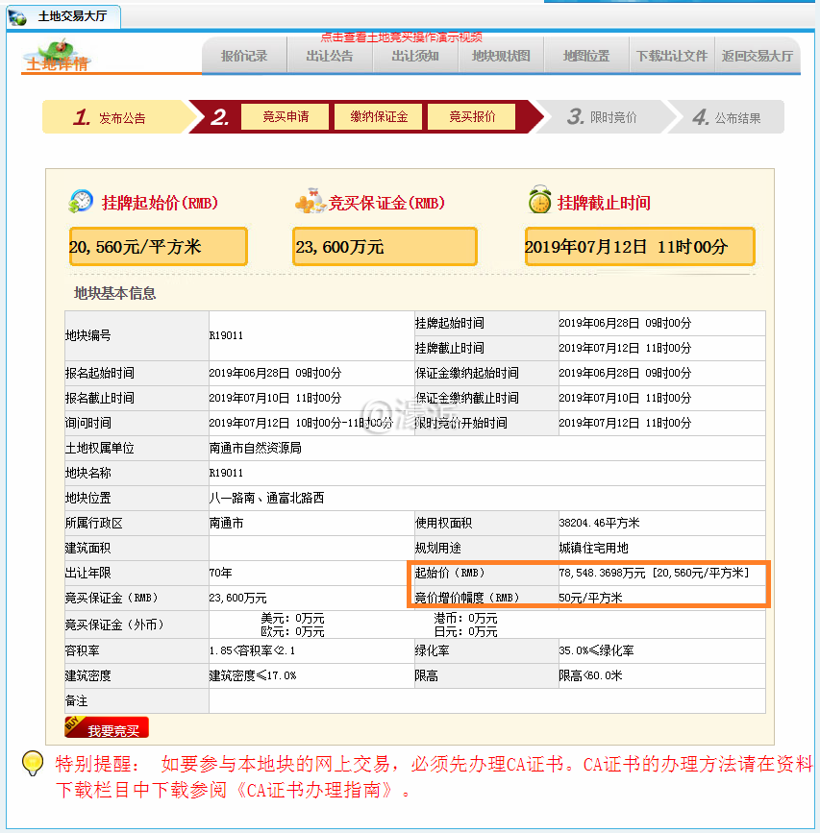View the 地块现状图 tab
This screenshot has width=820, height=833.
(501, 56)
